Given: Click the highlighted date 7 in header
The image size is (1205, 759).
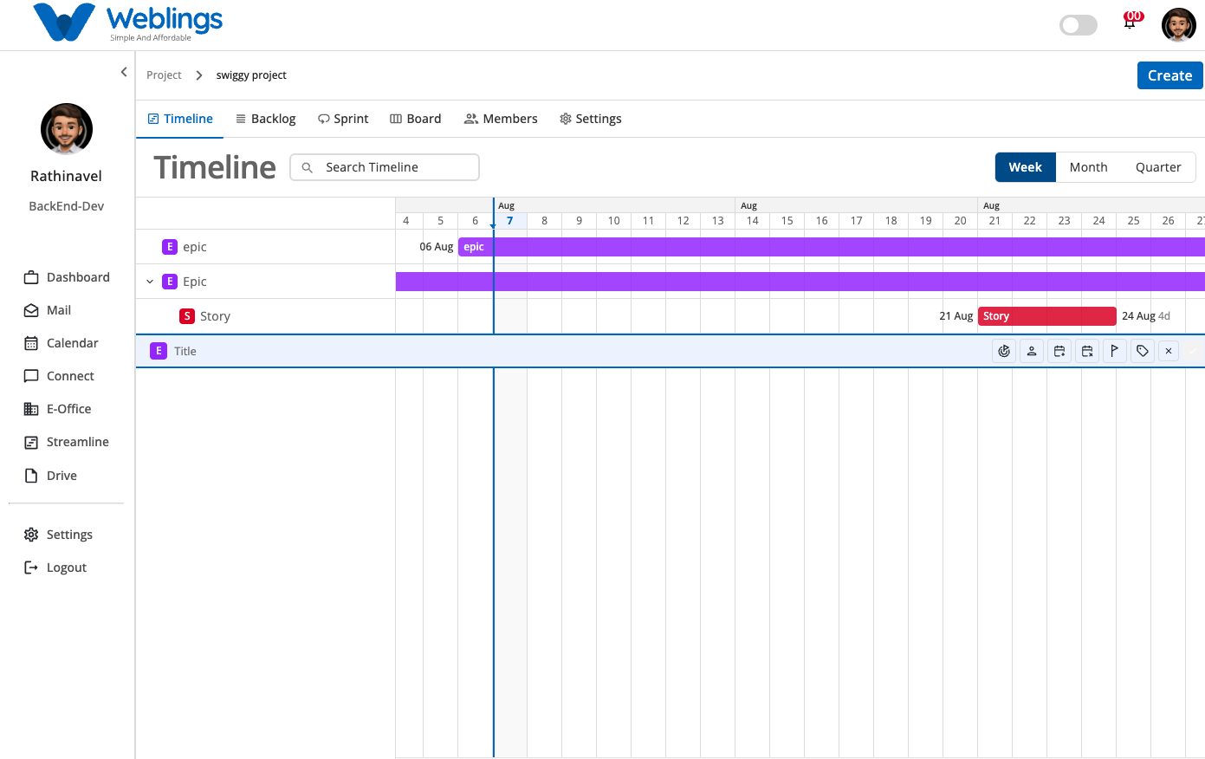Looking at the screenshot, I should [510, 221].
